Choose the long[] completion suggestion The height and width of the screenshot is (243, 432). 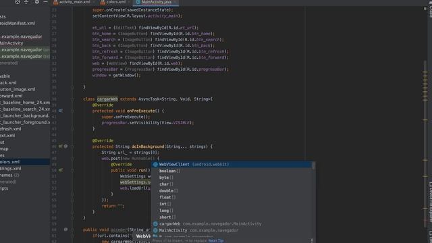tap(231, 211)
